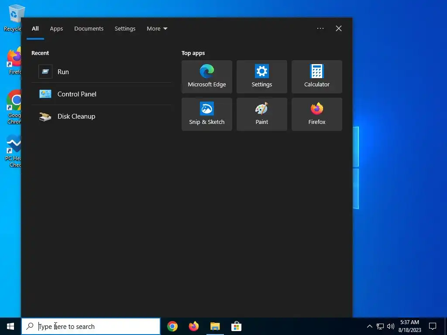Select the PC Health Check desktop shortcut
Screen dimensions: 447x335
click(x=13, y=151)
